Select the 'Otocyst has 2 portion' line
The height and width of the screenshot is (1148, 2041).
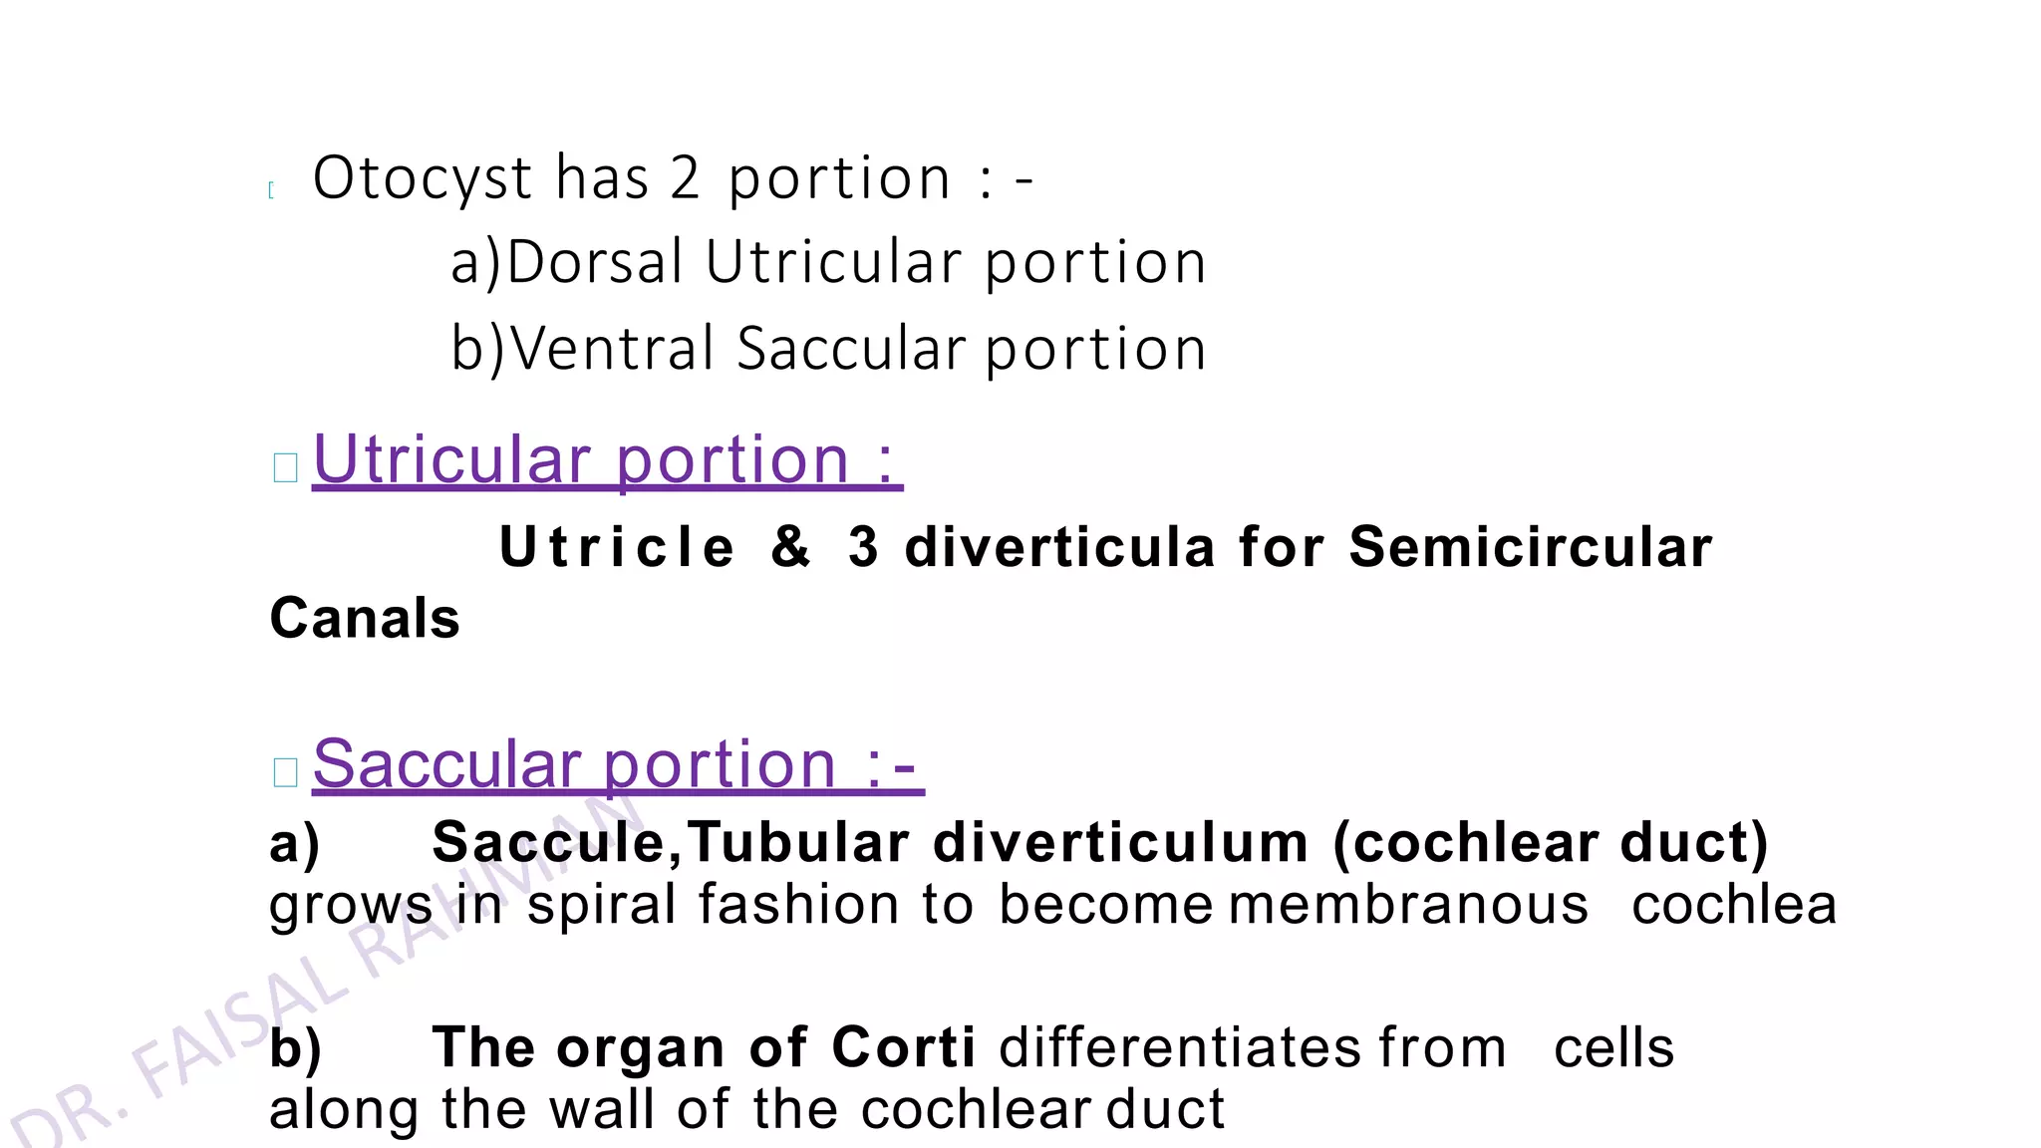(x=673, y=179)
